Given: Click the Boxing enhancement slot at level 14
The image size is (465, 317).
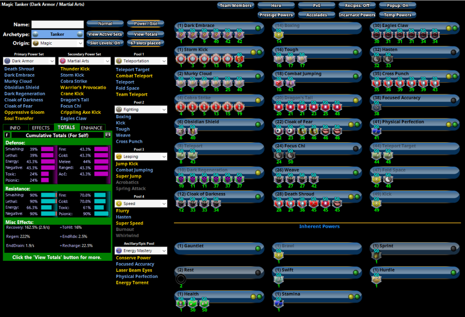Looking at the screenshot, I should pos(279,35).
